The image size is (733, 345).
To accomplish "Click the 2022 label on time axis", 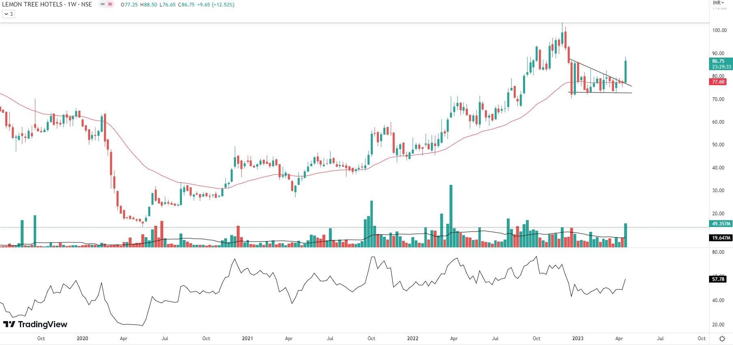I will 413,339.
